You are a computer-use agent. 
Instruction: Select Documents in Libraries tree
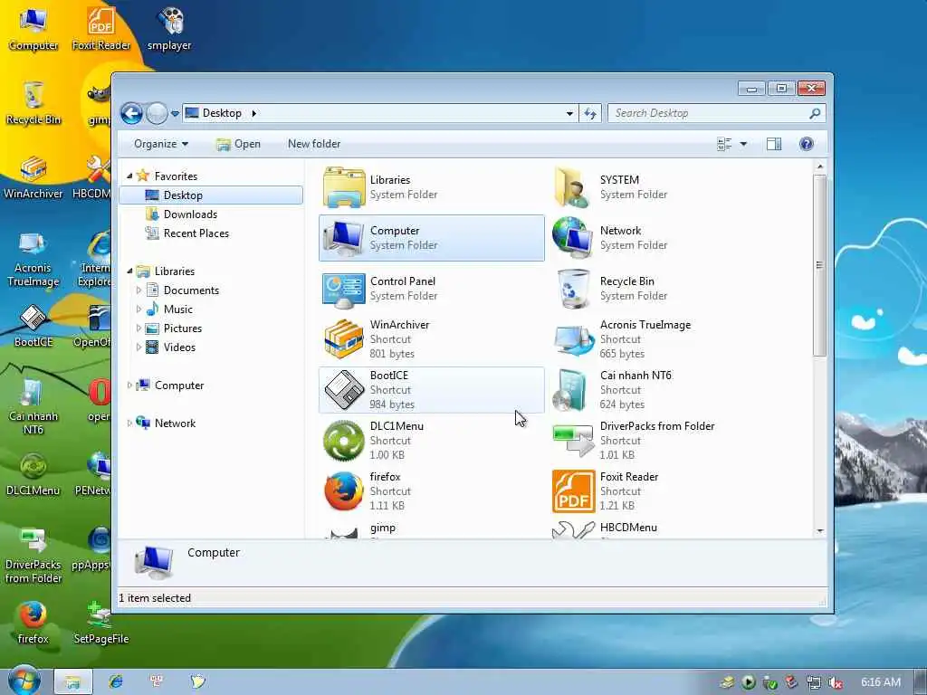pos(191,290)
